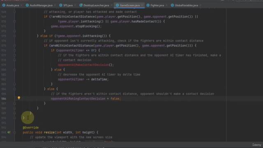The height and width of the screenshot is (148, 263).
Task: Click stopBlocking on line 571
Action: coord(86,26)
